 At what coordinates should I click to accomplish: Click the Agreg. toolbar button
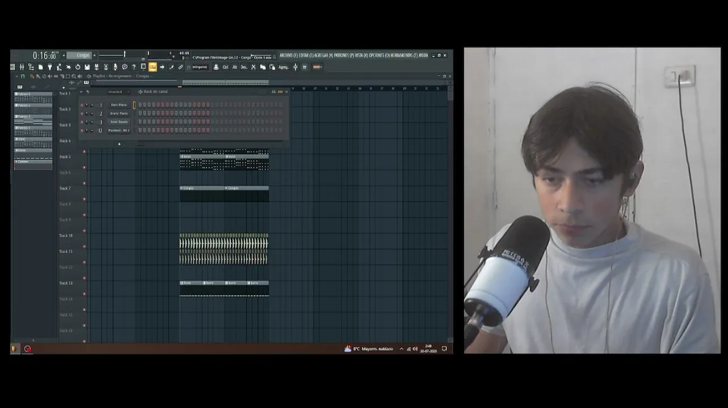(283, 67)
